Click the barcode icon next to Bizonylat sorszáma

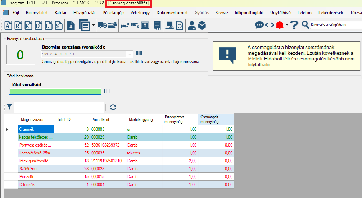(139, 53)
